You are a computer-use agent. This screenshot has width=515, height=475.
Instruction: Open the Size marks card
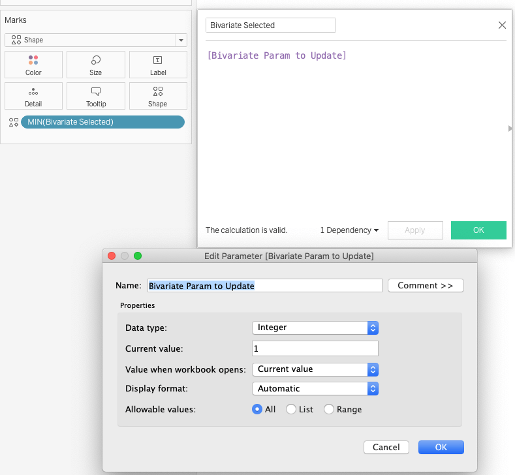coord(96,65)
